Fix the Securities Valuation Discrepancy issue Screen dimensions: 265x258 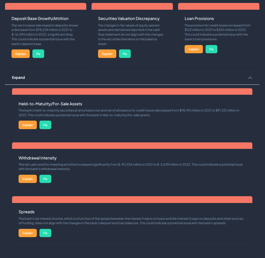click(x=125, y=54)
